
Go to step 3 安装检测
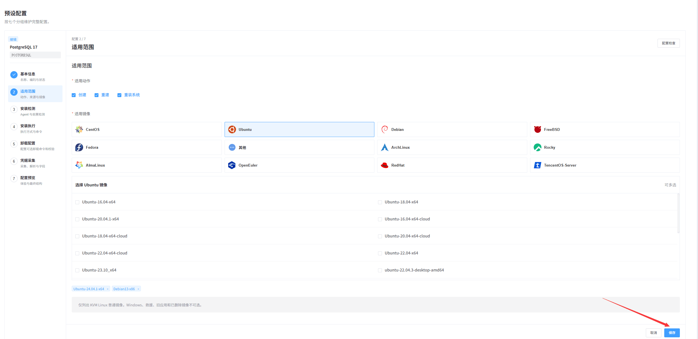click(35, 111)
